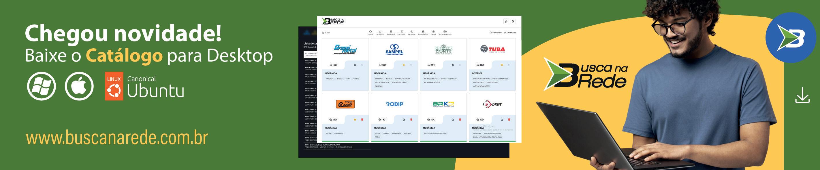Delete the BRK catalog with red trash

point(460,119)
